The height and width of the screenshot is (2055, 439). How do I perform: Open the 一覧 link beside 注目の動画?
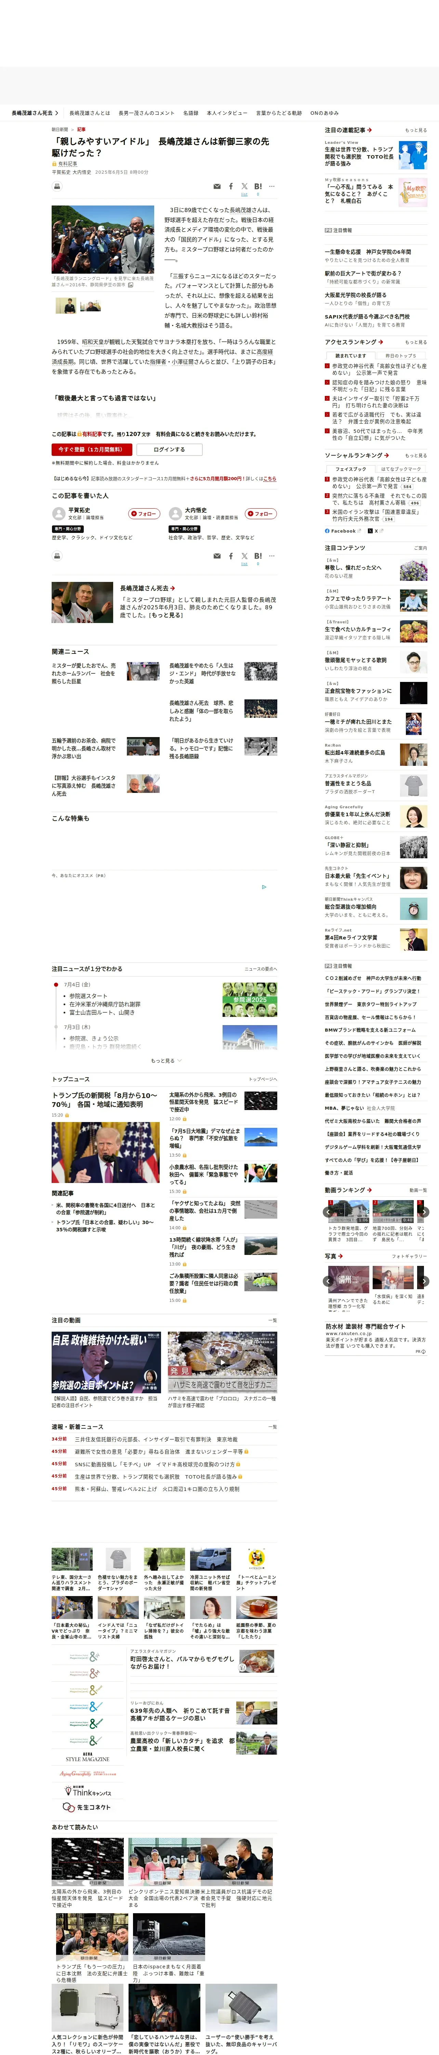click(272, 1320)
